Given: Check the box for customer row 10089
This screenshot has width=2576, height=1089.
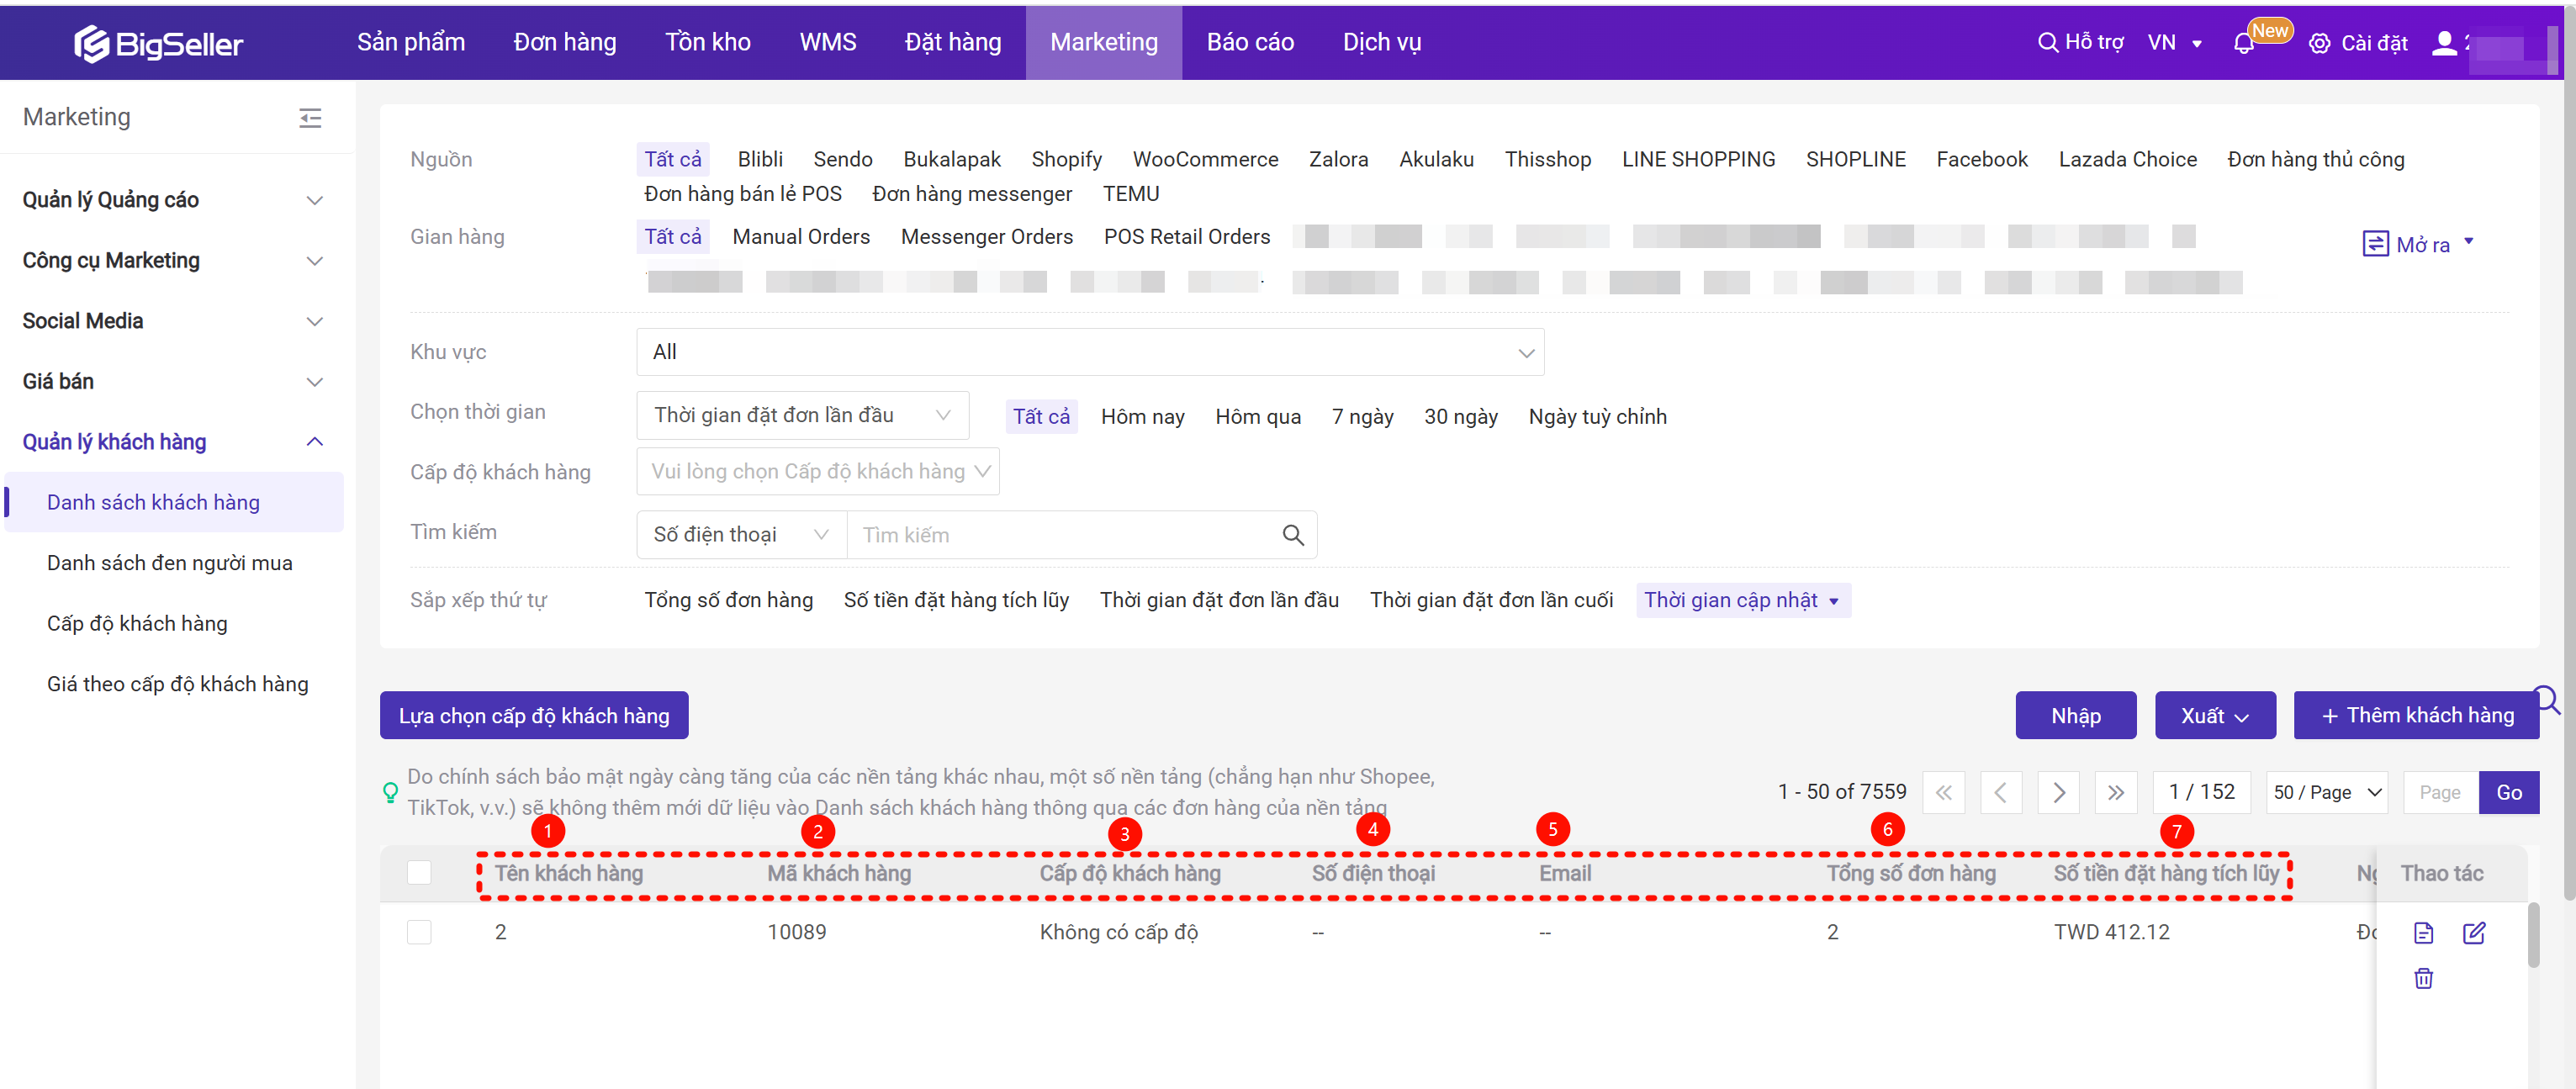Looking at the screenshot, I should (419, 932).
